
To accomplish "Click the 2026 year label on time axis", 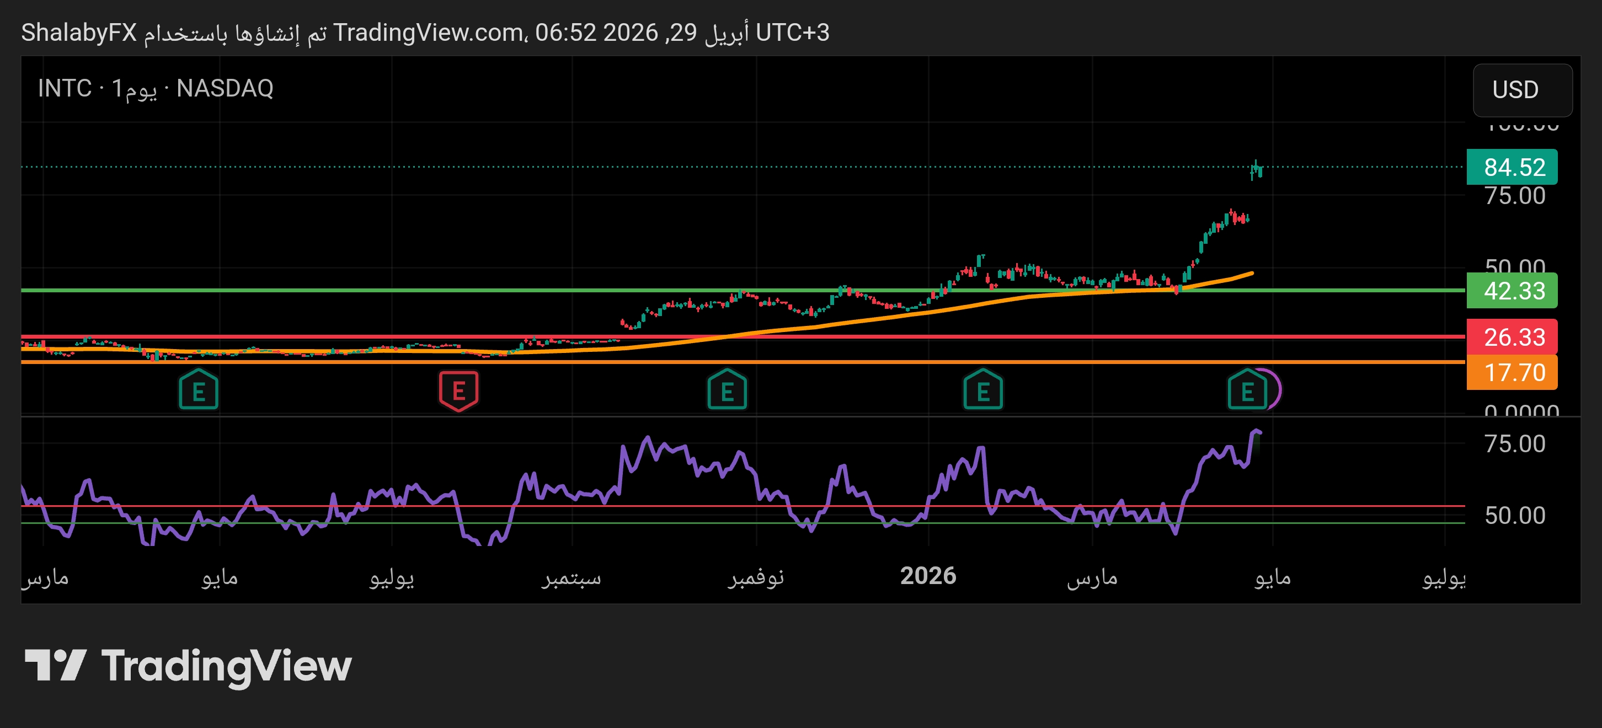I will (927, 576).
